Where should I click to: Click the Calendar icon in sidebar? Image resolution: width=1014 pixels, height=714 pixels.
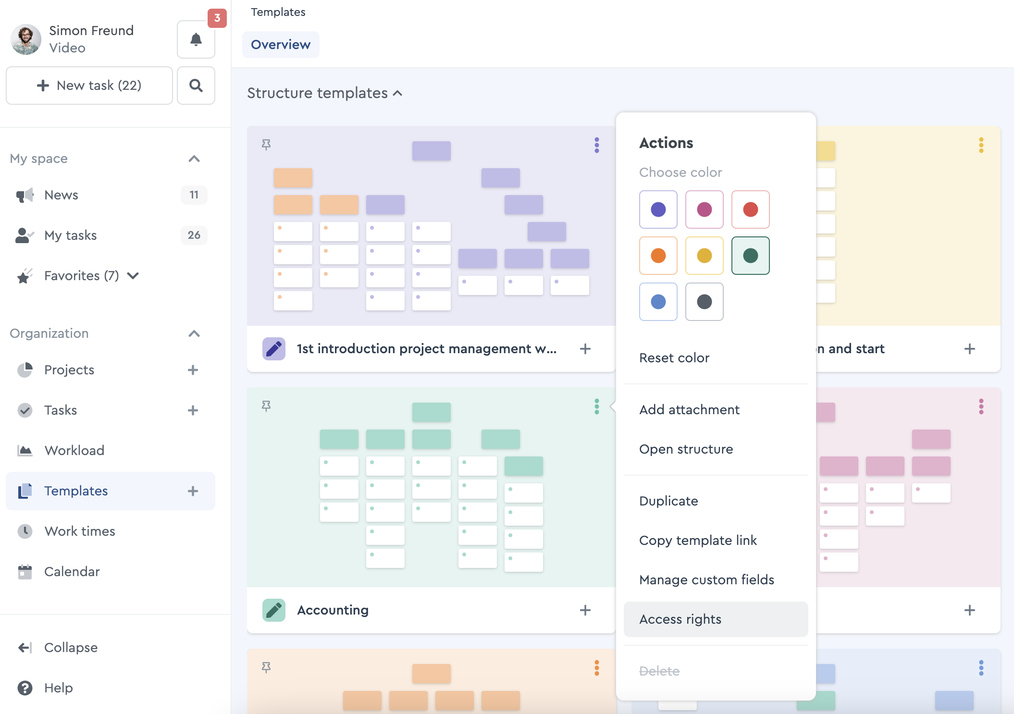click(25, 572)
